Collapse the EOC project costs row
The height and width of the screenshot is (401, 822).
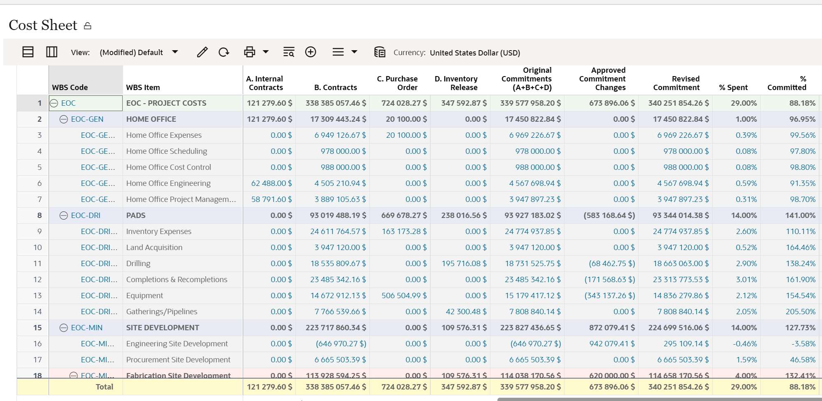[x=54, y=103]
